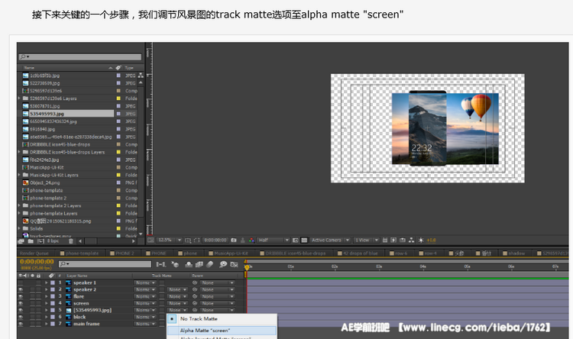Create a new folder in the Project panel
Image resolution: width=573 pixels, height=339 pixels.
click(31, 241)
